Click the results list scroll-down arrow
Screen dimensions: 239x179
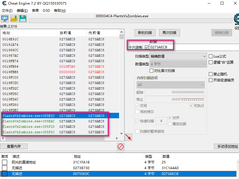121,134
